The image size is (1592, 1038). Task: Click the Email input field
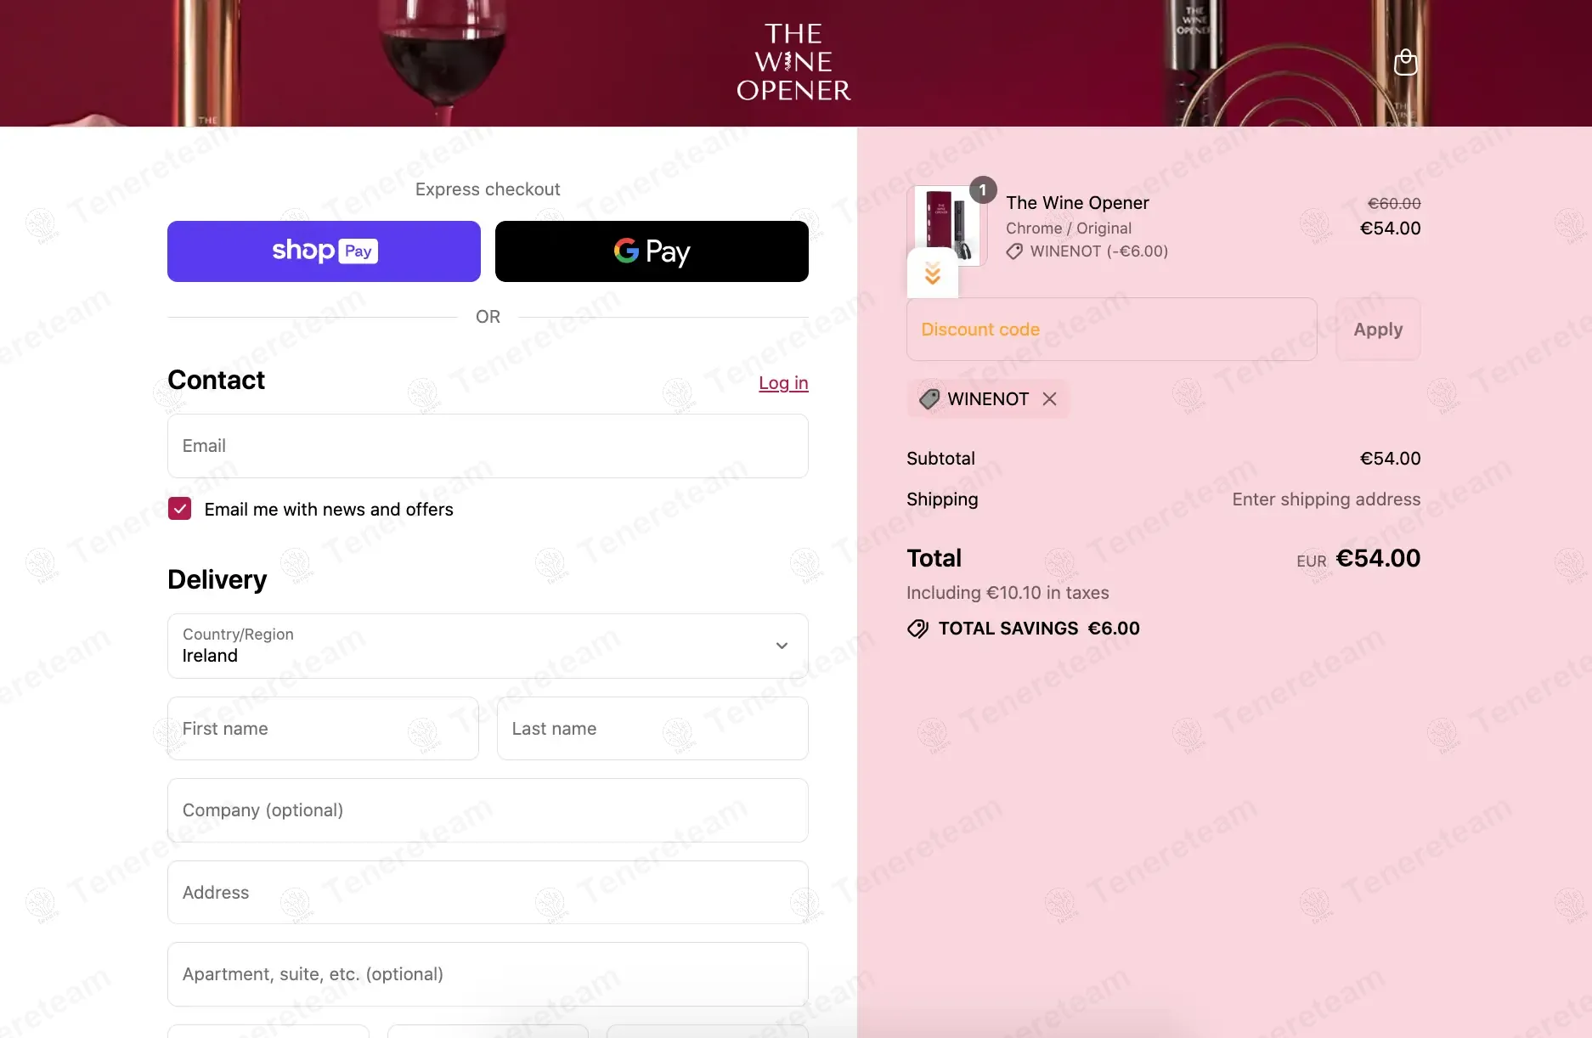[488, 446]
